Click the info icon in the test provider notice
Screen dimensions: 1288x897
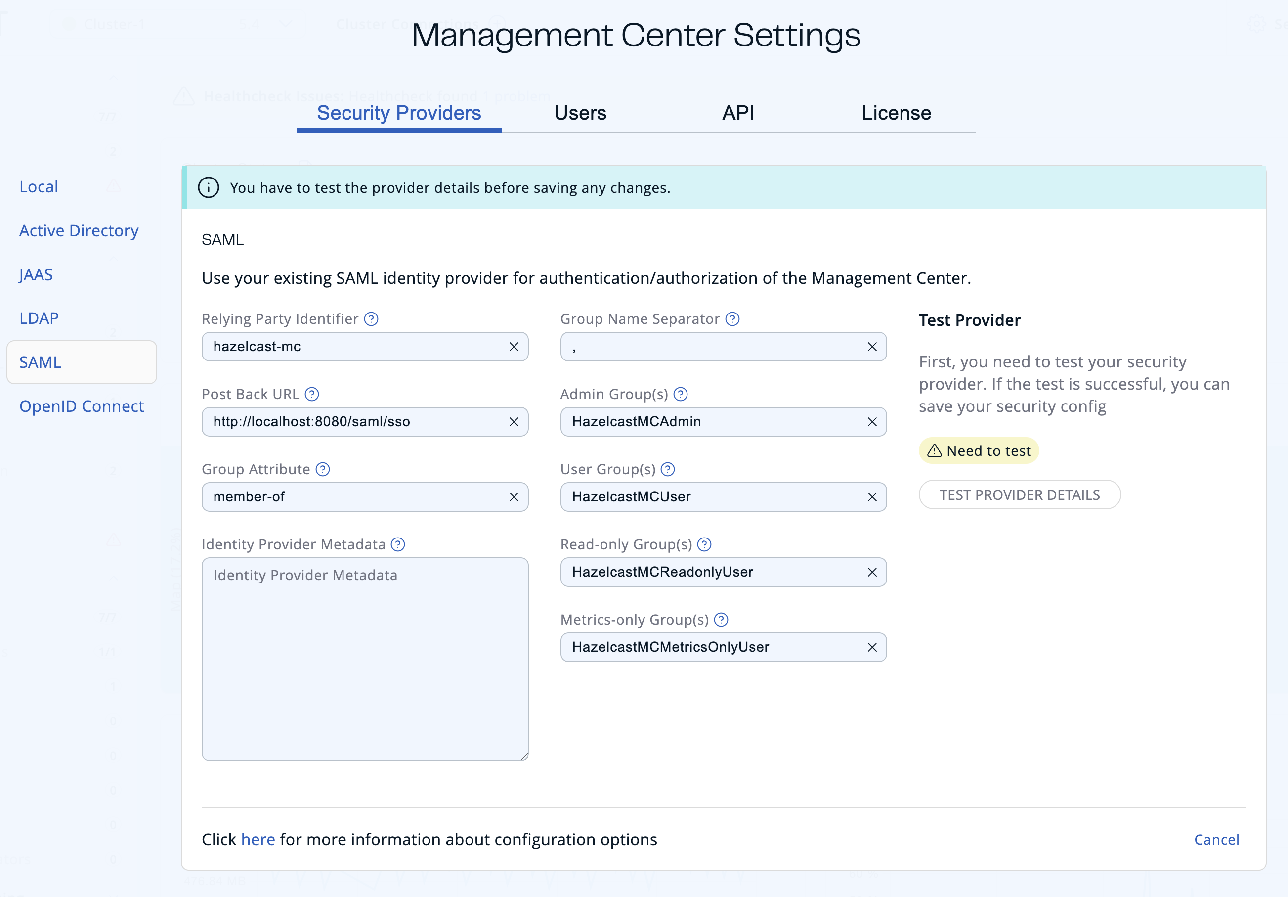coord(208,187)
